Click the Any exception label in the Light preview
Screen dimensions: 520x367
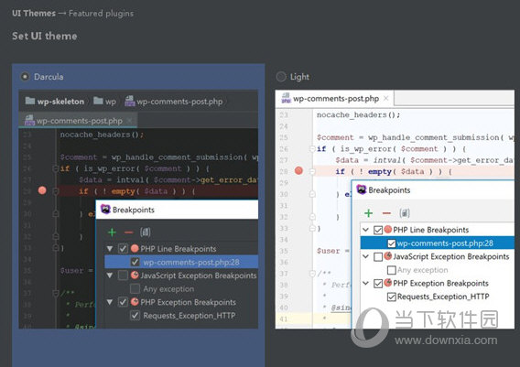(423, 270)
